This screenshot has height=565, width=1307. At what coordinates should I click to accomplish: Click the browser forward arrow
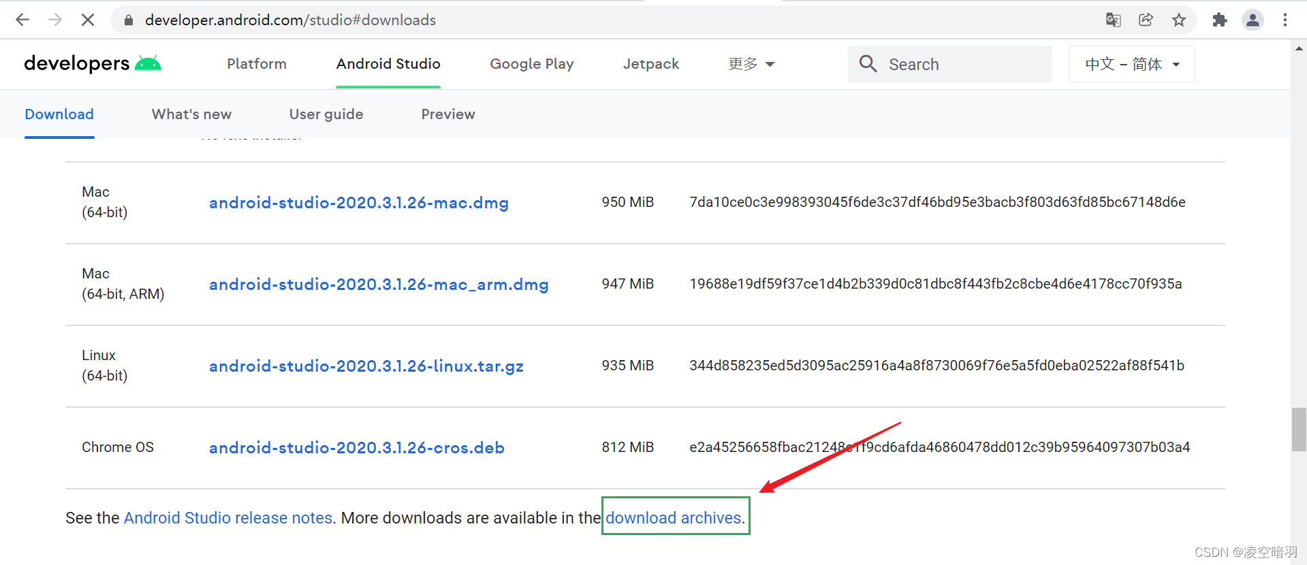55,20
